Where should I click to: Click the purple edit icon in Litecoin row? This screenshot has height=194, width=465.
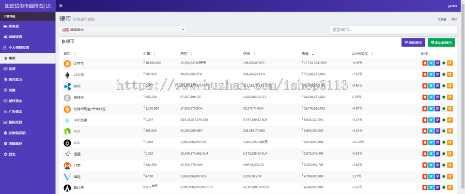pos(437,97)
